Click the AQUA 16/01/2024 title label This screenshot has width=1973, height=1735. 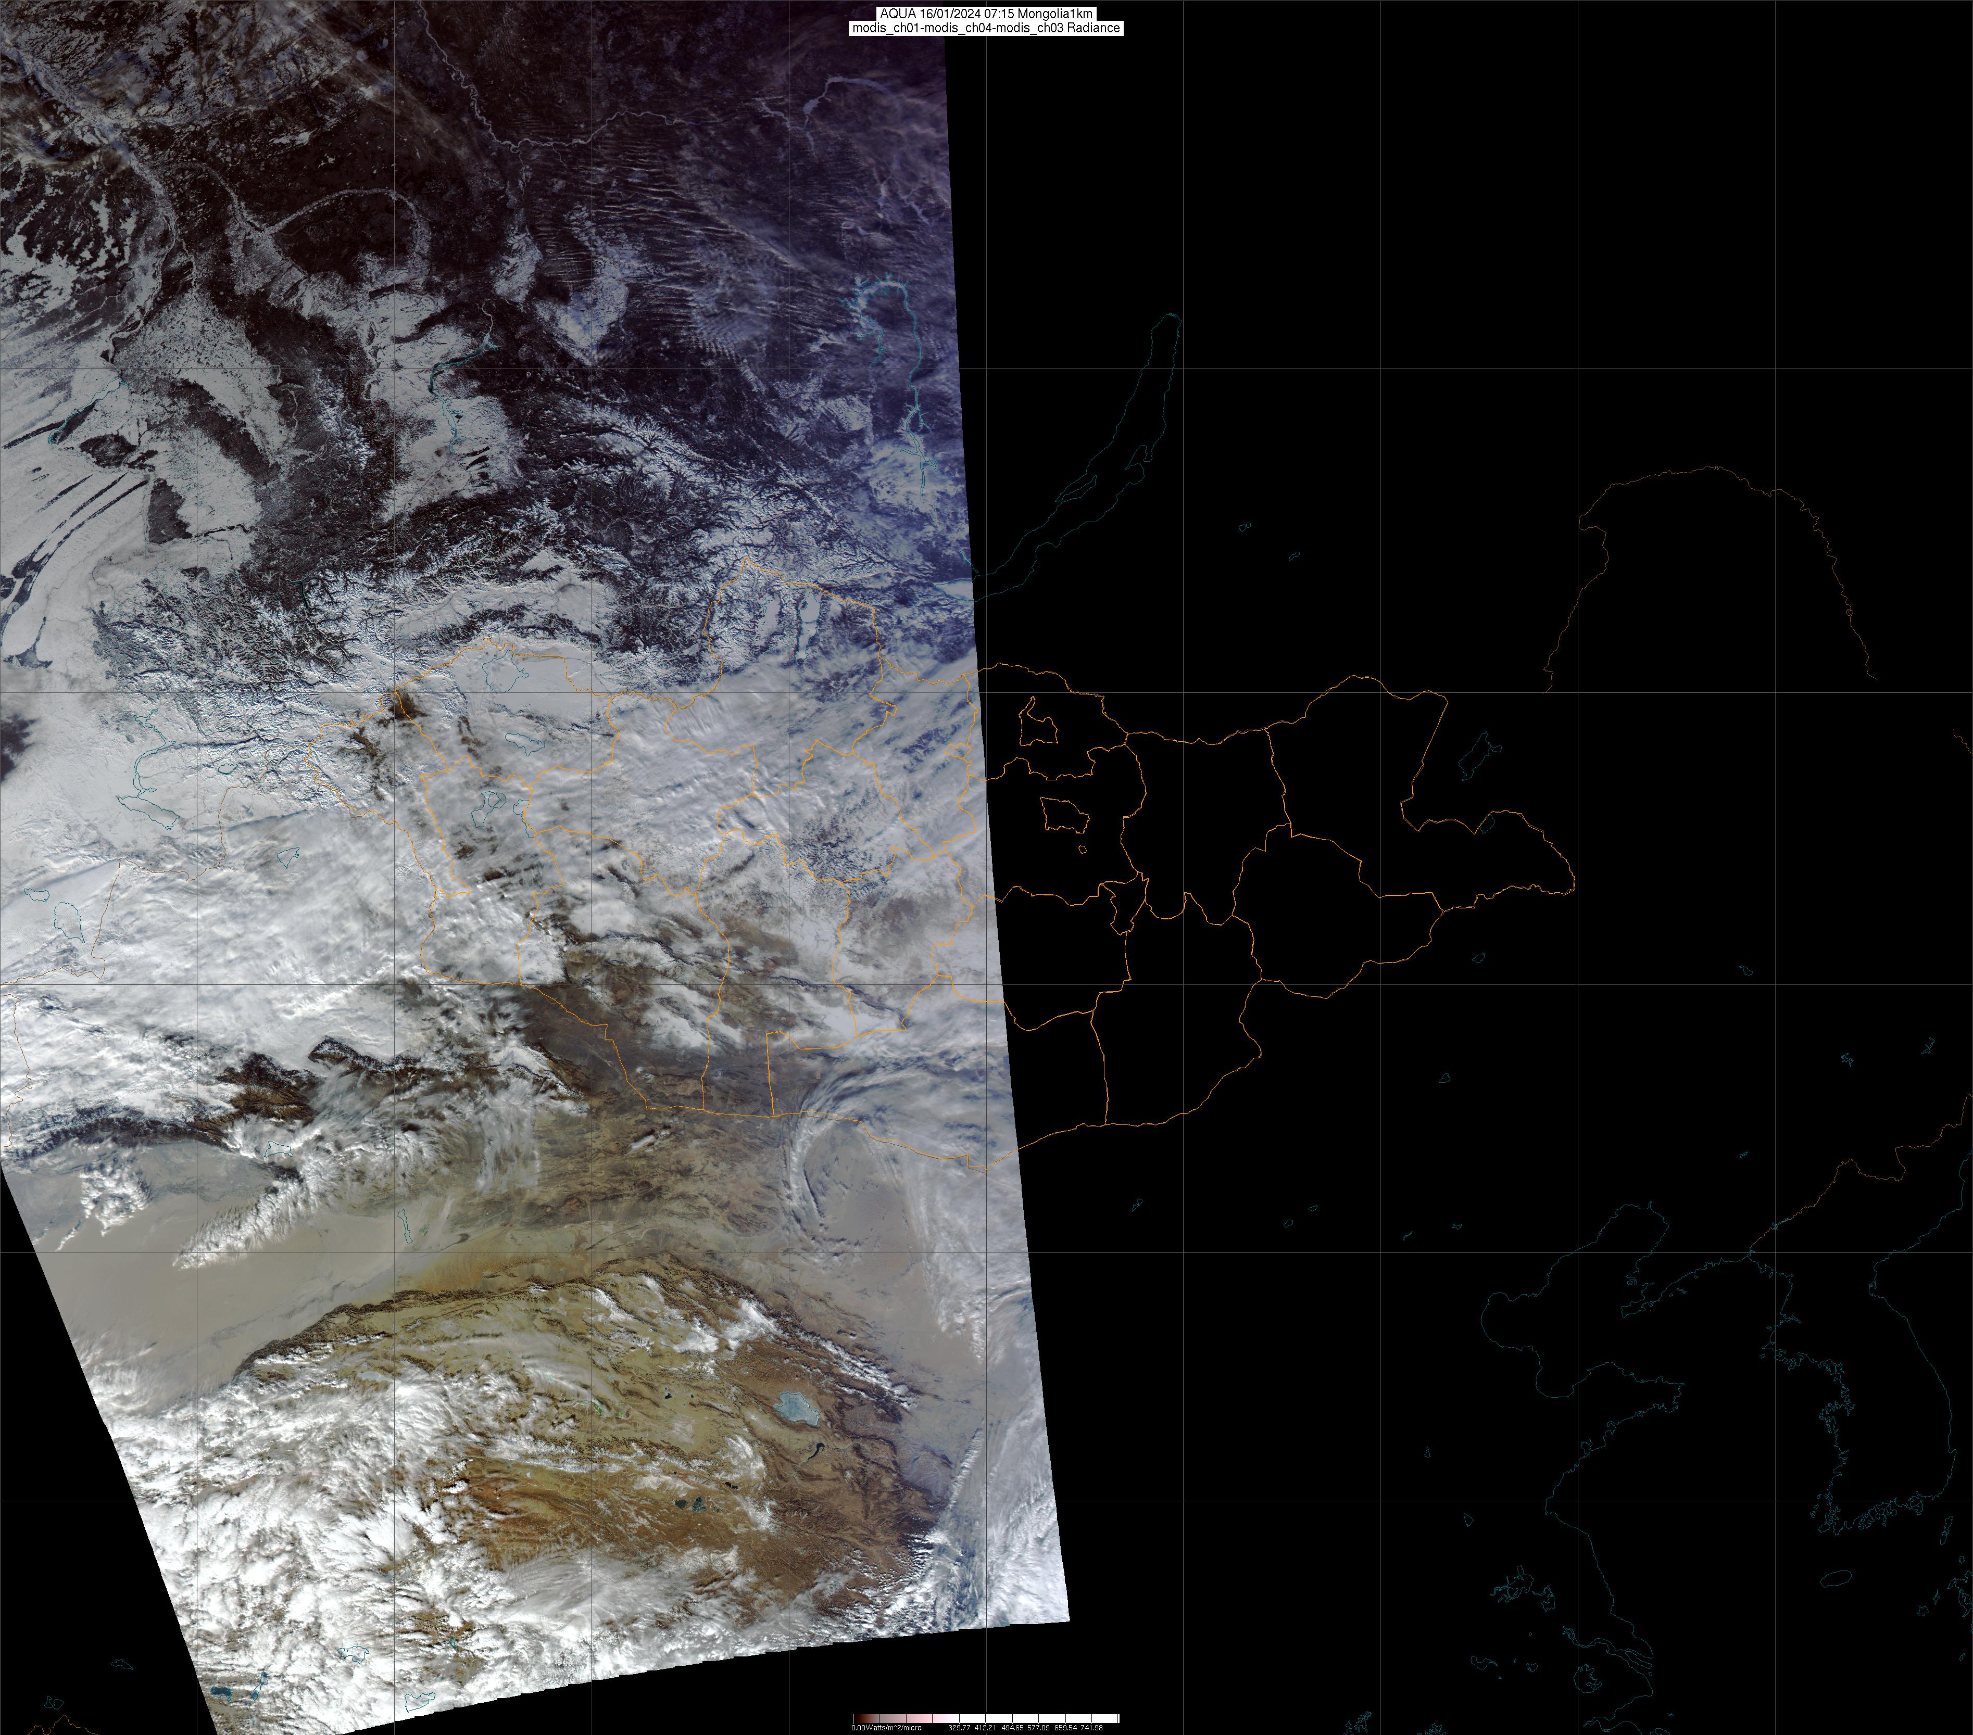986,12
